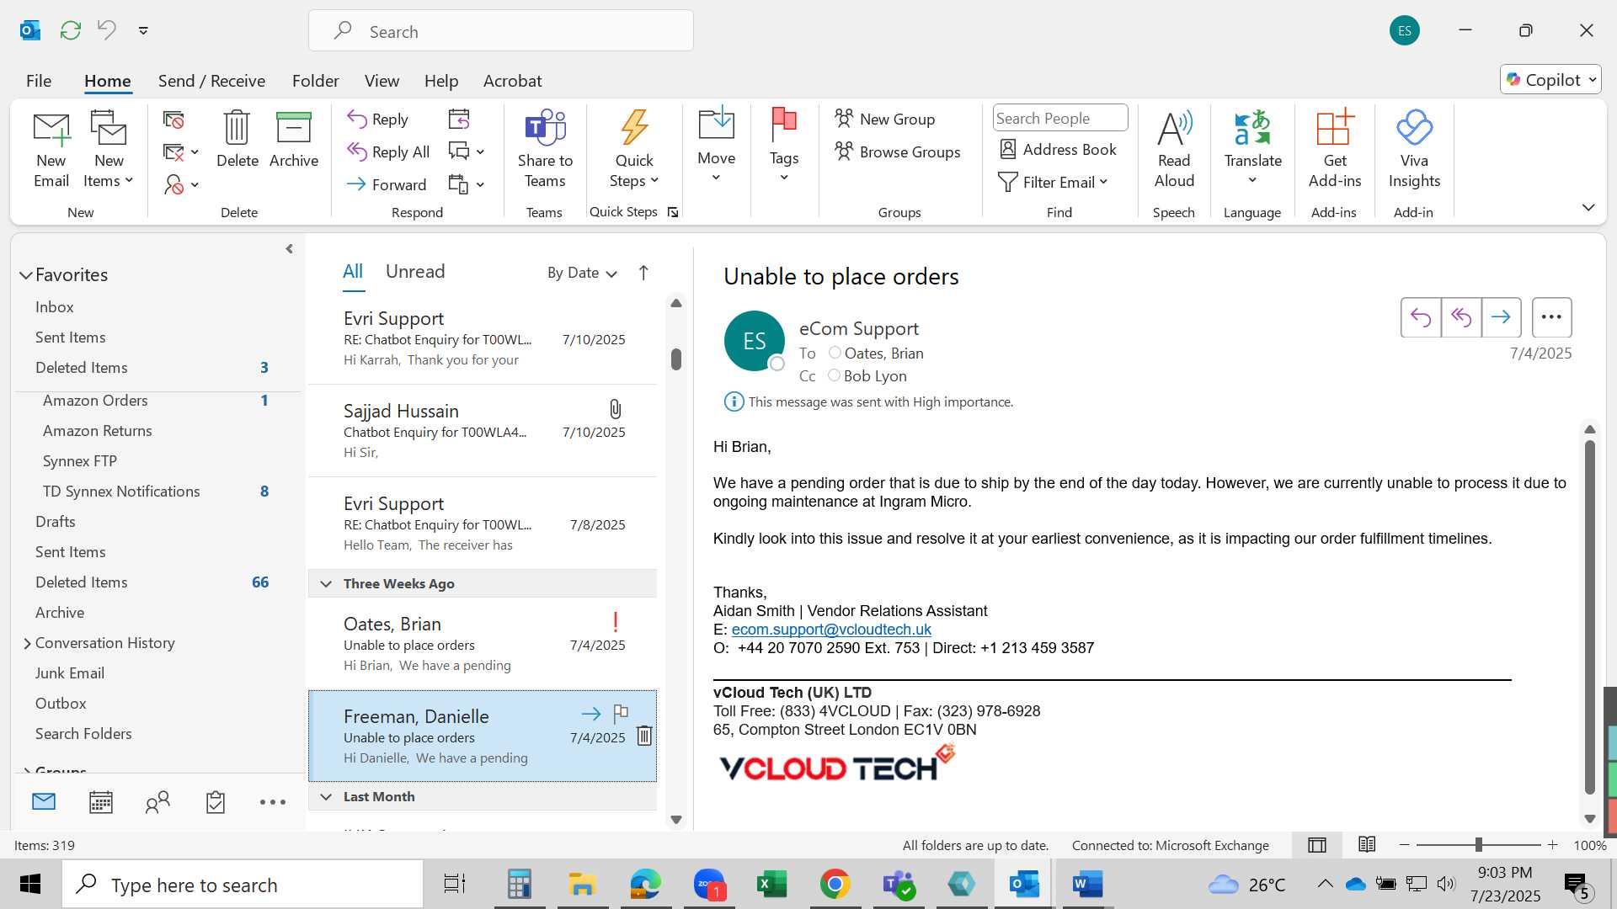Open more actions ellipsis in reading pane
Viewport: 1617px width, 909px height.
[1551, 317]
